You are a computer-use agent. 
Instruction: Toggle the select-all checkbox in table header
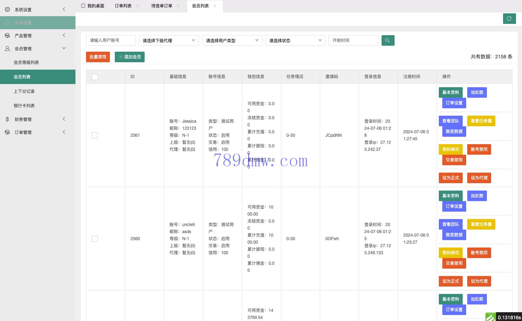coord(95,77)
